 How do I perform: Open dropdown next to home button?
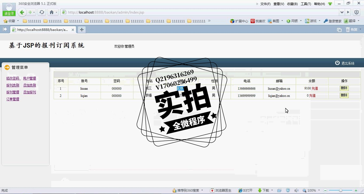point(56,13)
